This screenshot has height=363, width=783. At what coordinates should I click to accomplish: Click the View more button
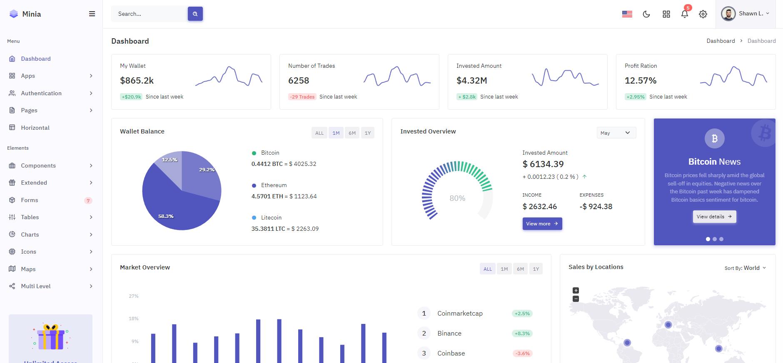(x=542, y=224)
